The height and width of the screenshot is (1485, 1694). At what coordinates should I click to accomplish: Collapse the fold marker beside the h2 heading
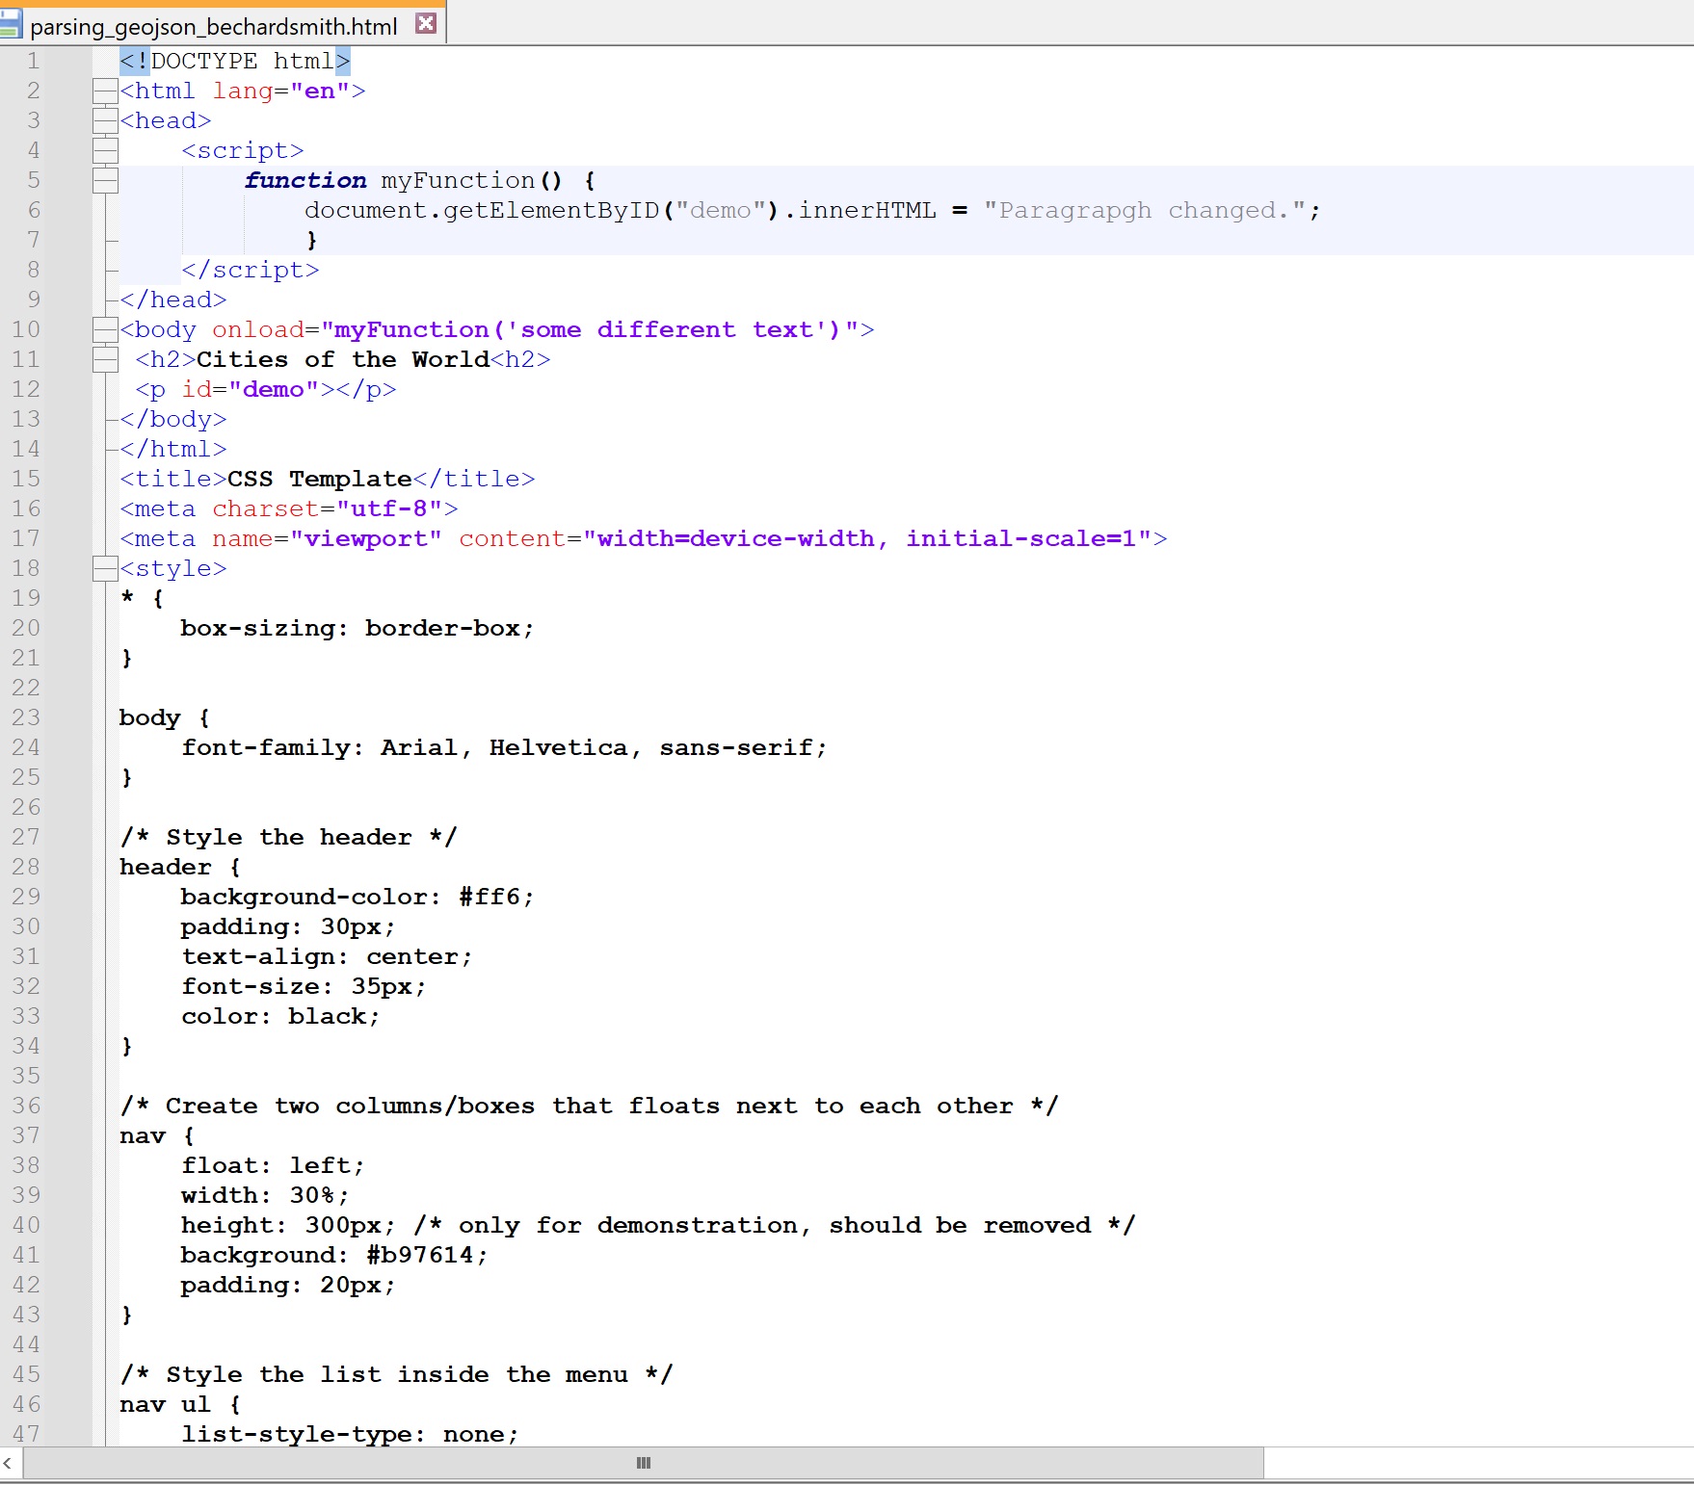pos(106,359)
